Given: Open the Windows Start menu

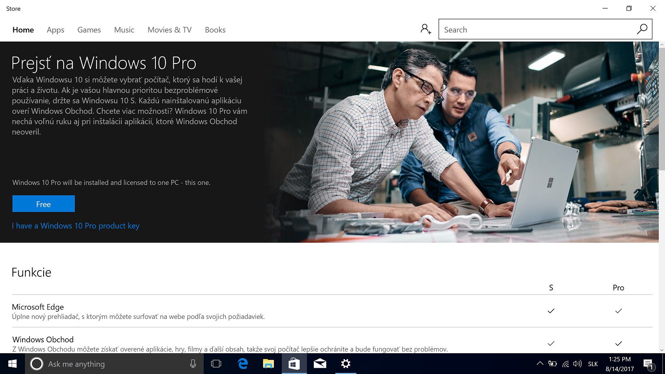Looking at the screenshot, I should [x=12, y=364].
